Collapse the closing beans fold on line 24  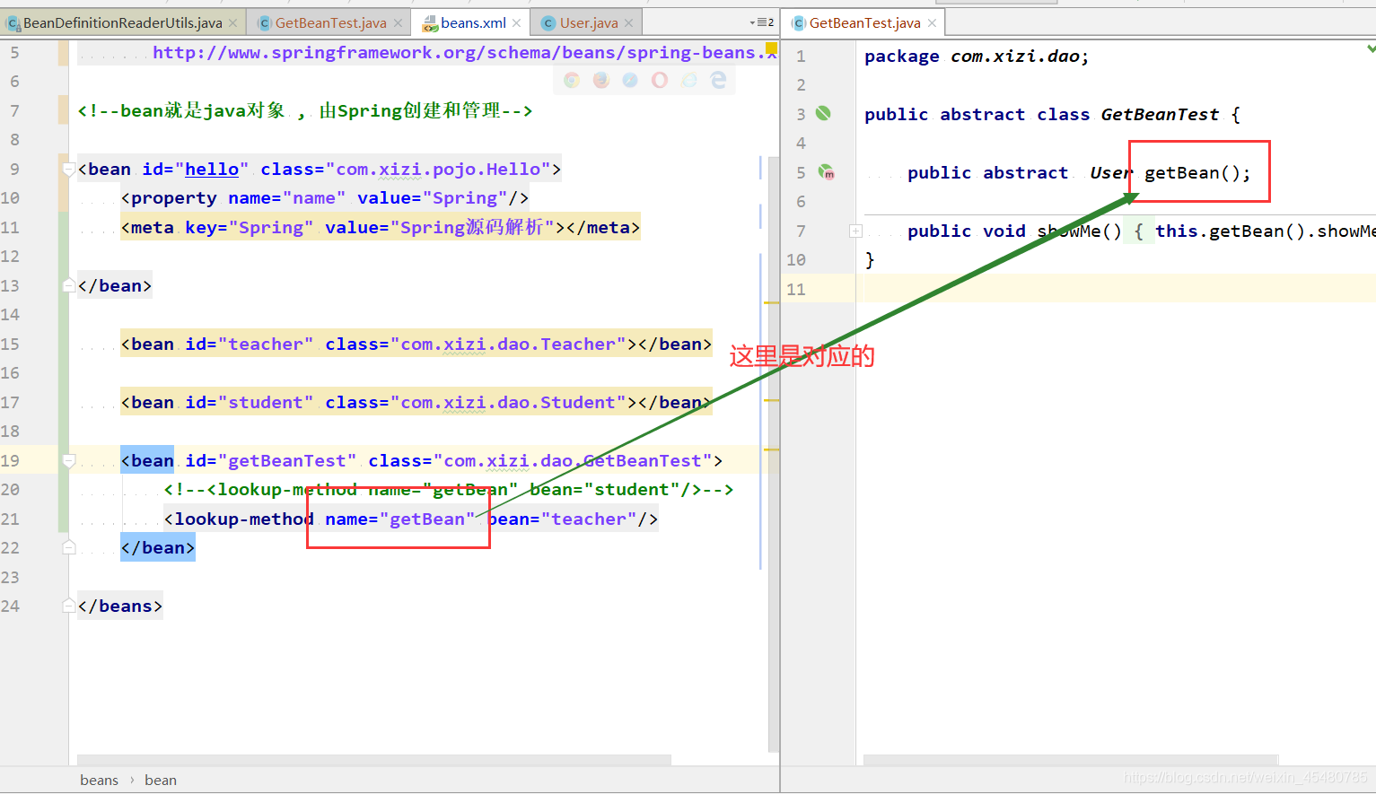tap(69, 606)
